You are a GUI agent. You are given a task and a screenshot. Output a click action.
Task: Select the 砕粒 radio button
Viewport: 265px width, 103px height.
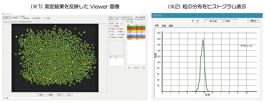[224, 21]
